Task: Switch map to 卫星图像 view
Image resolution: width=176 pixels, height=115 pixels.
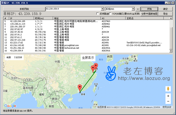Action: [x=18, y=57]
